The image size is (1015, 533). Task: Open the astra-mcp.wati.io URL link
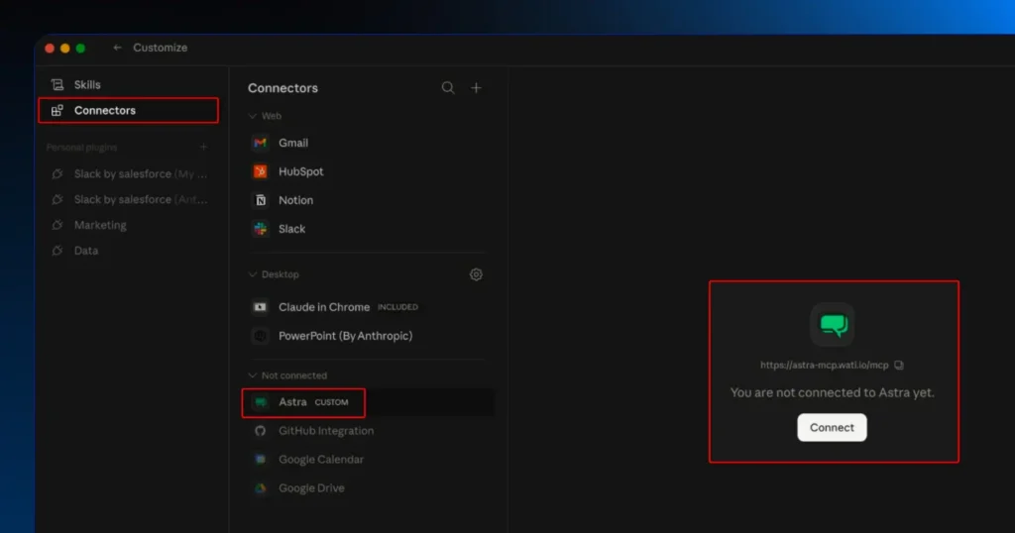point(824,366)
